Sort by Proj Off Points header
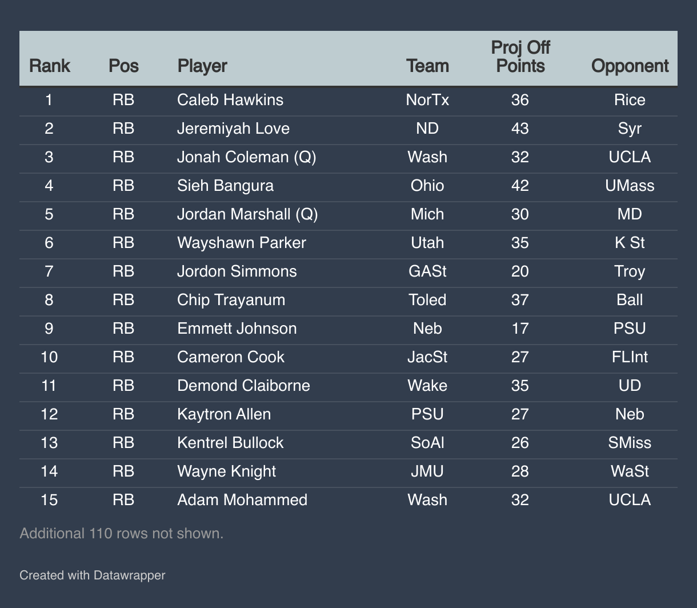The image size is (697, 608). (520, 57)
